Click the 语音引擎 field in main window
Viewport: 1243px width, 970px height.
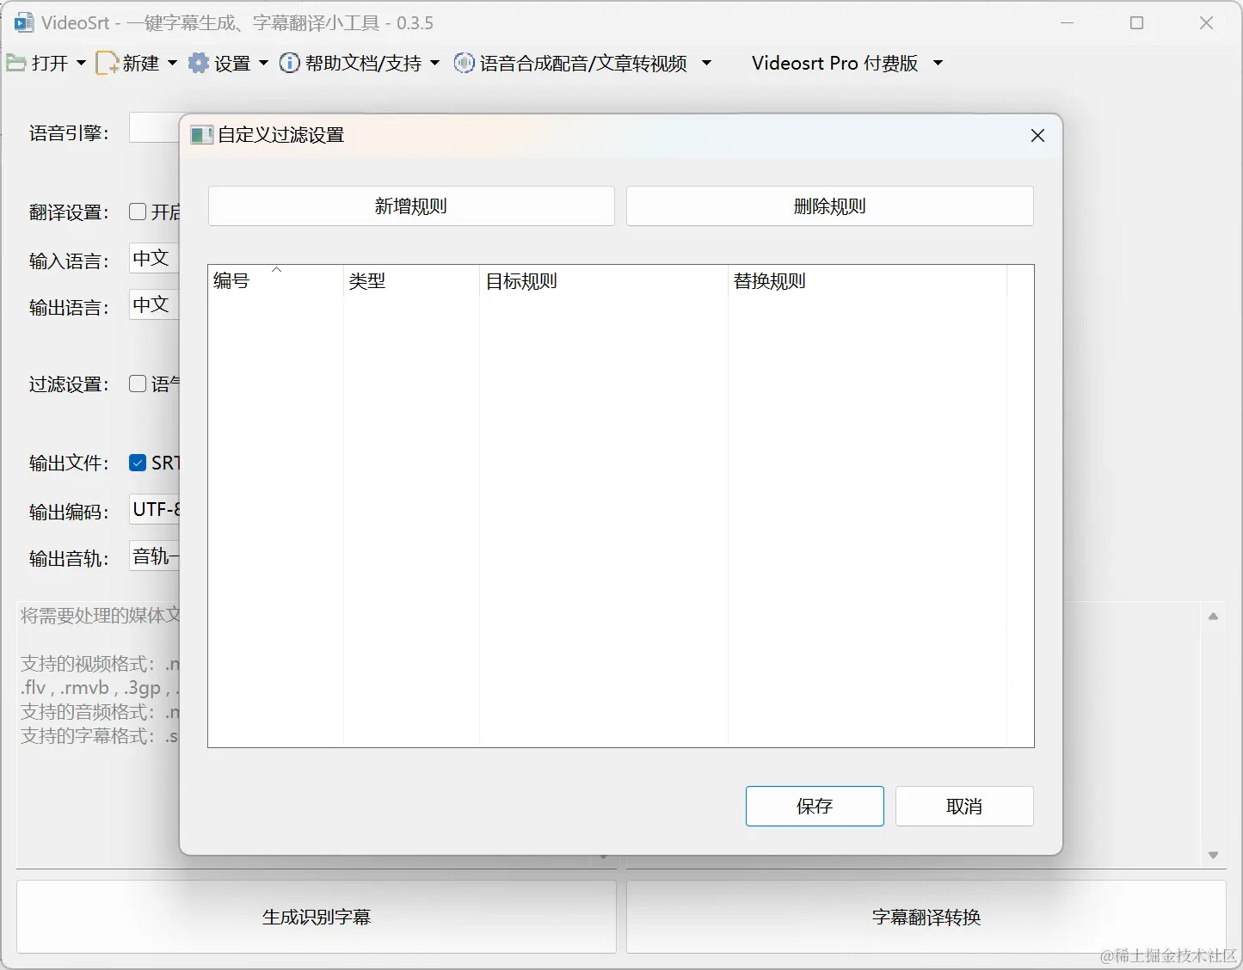pyautogui.click(x=154, y=127)
